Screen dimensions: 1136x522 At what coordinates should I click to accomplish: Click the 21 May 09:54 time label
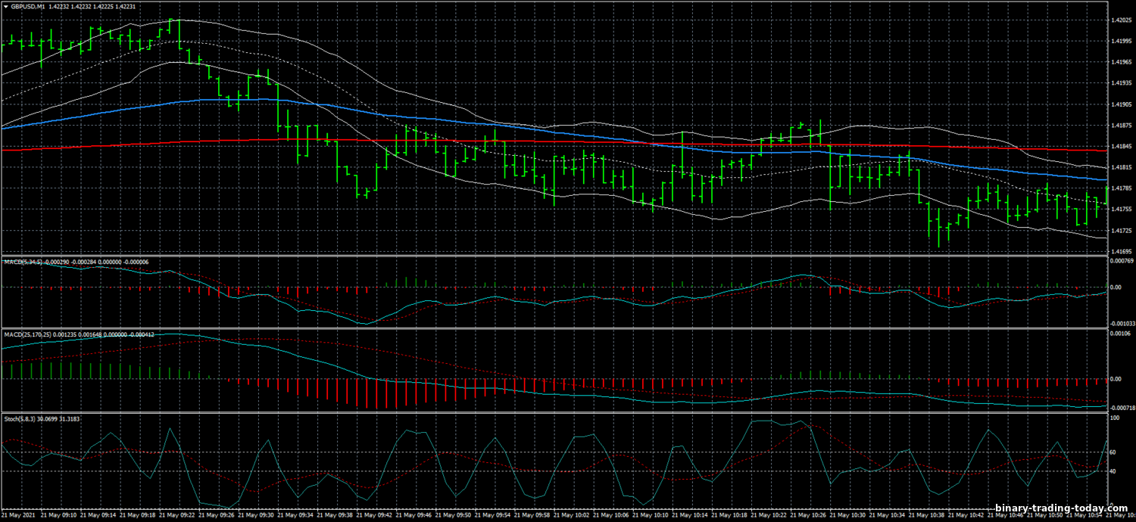click(x=492, y=514)
